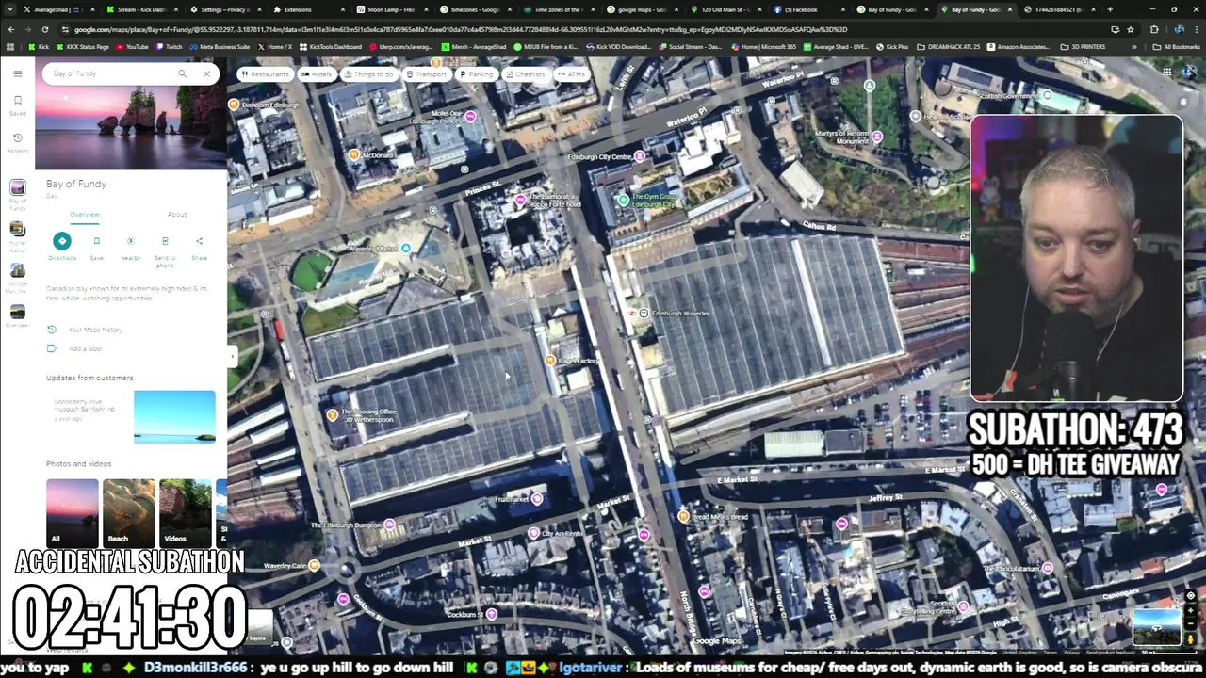
Task: Click the Martyrs of Reform Monument pin
Action: (876, 137)
